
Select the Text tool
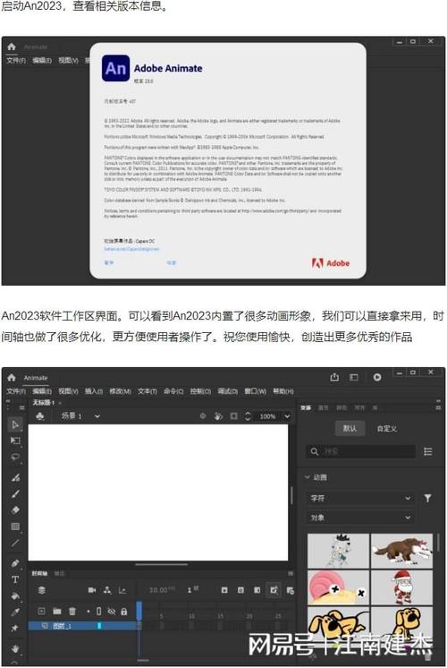pos(16,580)
